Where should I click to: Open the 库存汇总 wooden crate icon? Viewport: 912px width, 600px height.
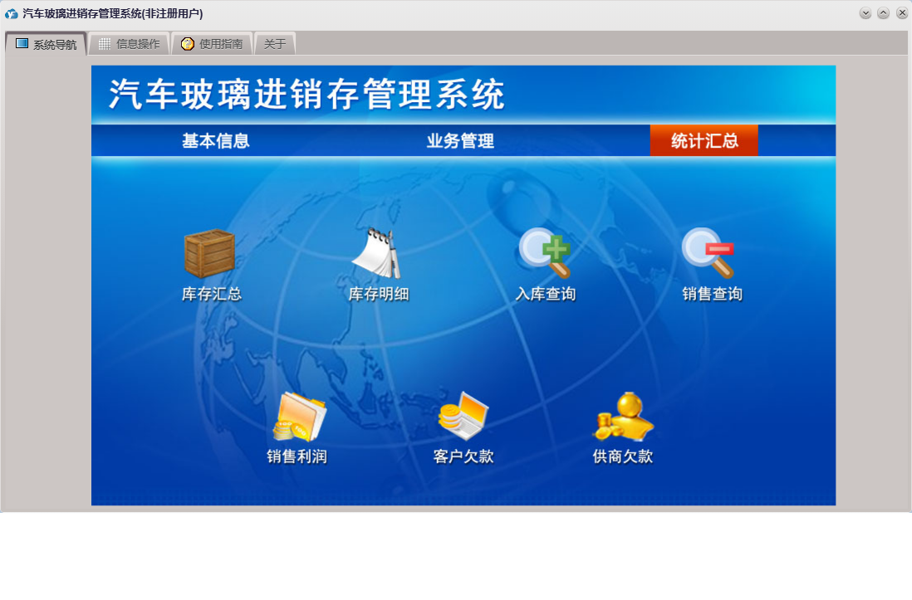pos(209,254)
